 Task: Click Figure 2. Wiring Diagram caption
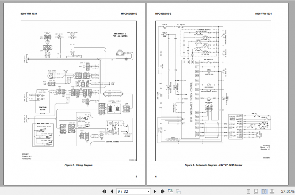pyautogui.click(x=79, y=165)
